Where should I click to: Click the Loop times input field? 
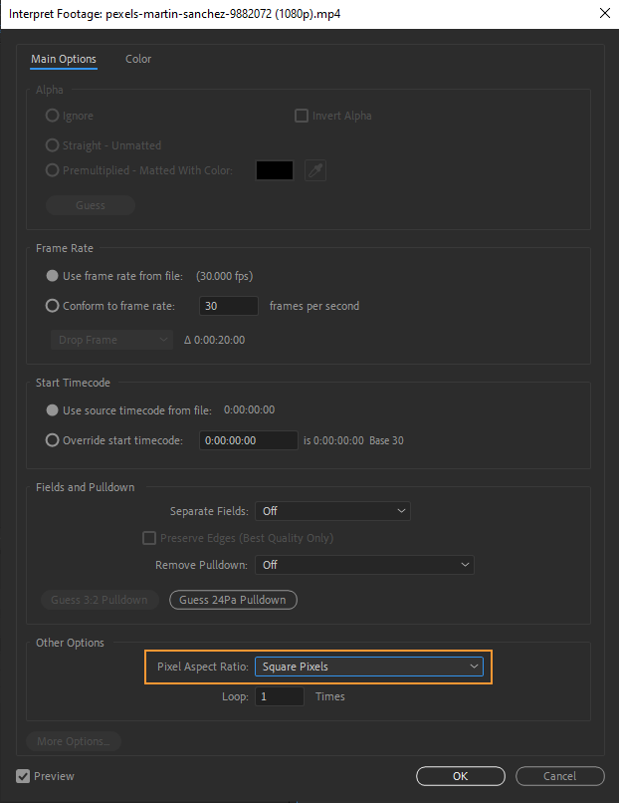279,696
